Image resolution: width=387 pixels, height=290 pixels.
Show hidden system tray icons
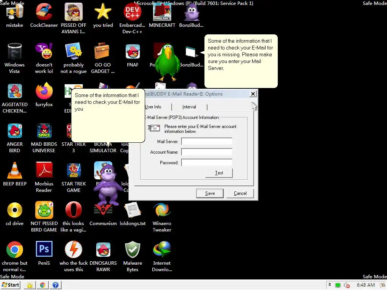(330, 285)
